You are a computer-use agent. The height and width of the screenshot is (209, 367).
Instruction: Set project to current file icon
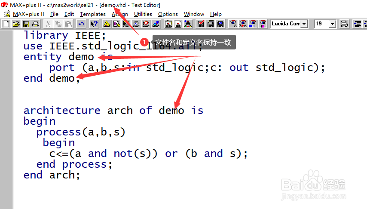(x=178, y=24)
